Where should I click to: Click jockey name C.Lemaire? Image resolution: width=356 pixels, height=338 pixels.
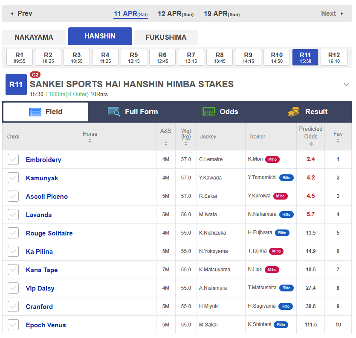pos(211,159)
